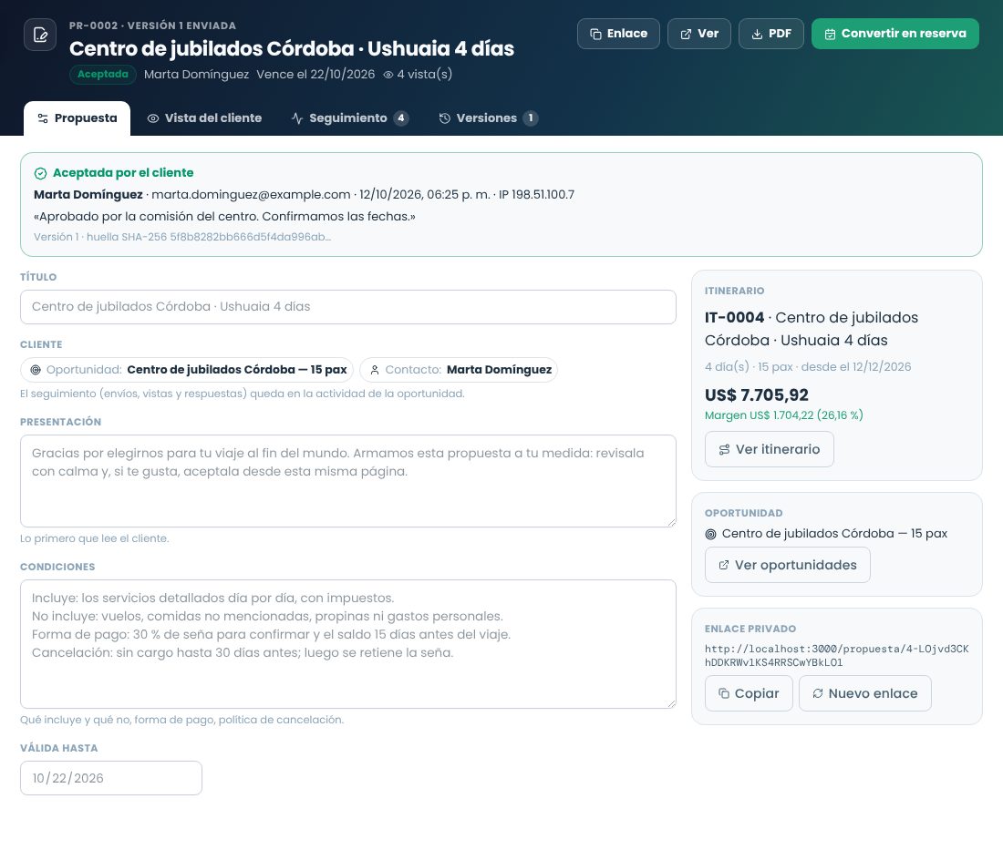This screenshot has width=1003, height=860.
Task: Click IT-0004 itinerary title
Action: point(812,328)
